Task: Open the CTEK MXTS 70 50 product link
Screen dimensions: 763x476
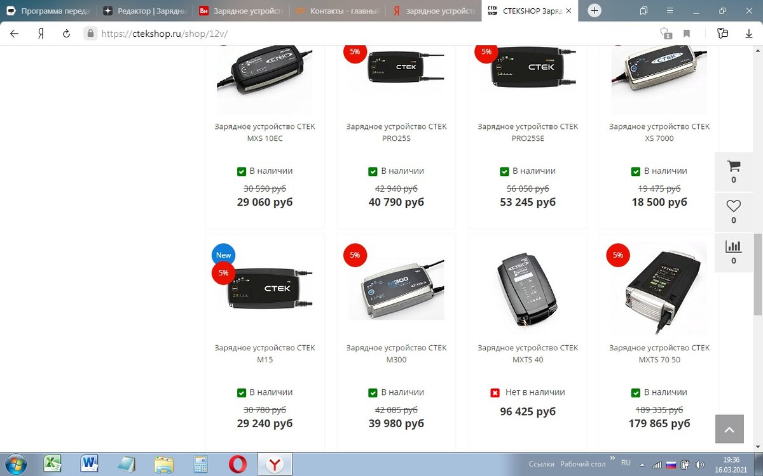Action: pyautogui.click(x=659, y=354)
